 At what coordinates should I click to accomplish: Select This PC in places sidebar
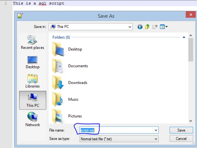[33, 100]
